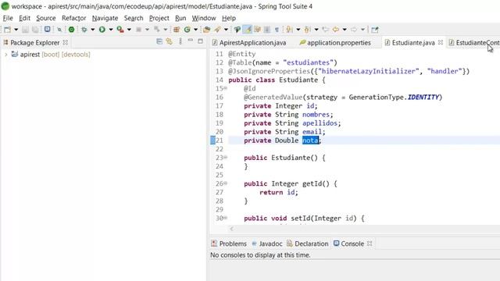The width and height of the screenshot is (500, 281).
Task: Close the Estudiante.java editor tab
Action: tap(441, 42)
